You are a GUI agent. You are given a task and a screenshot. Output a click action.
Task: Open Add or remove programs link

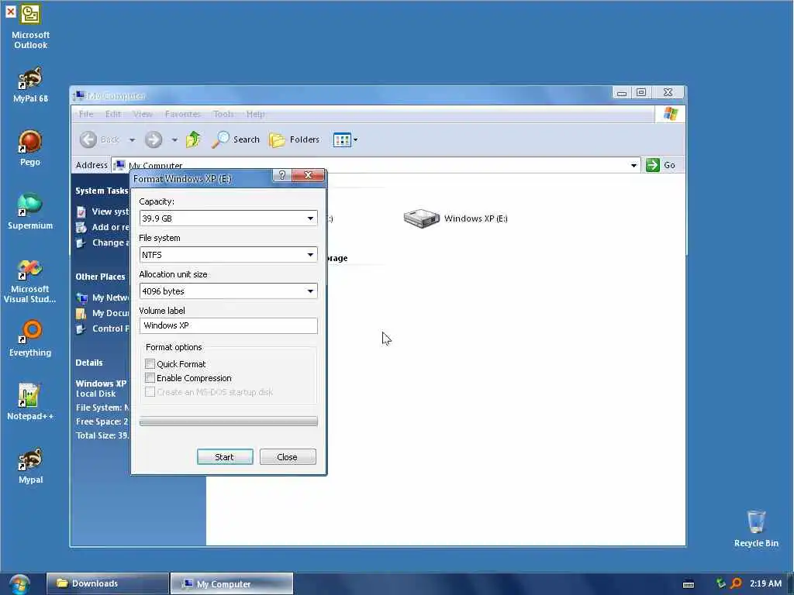103,227
